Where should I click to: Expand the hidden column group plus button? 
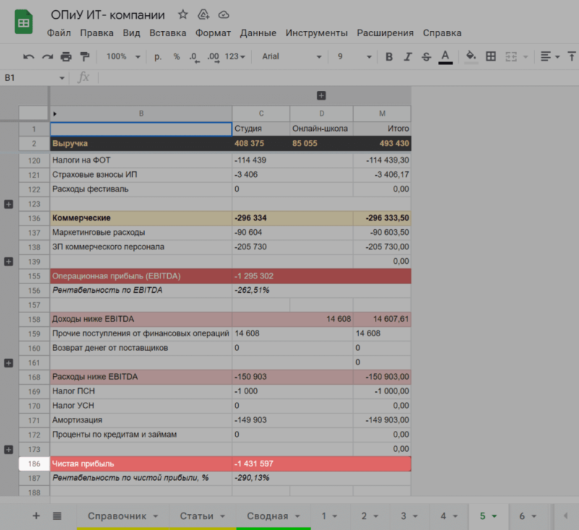(x=321, y=95)
